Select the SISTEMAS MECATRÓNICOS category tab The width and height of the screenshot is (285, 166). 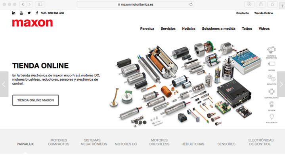(x=94, y=142)
